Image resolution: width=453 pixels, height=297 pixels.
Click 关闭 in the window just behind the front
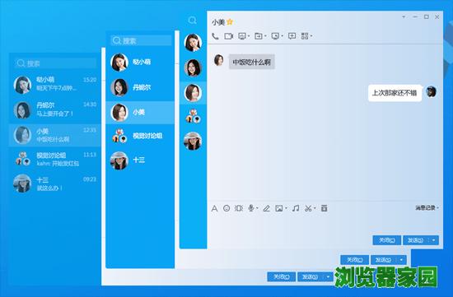(x=355, y=260)
